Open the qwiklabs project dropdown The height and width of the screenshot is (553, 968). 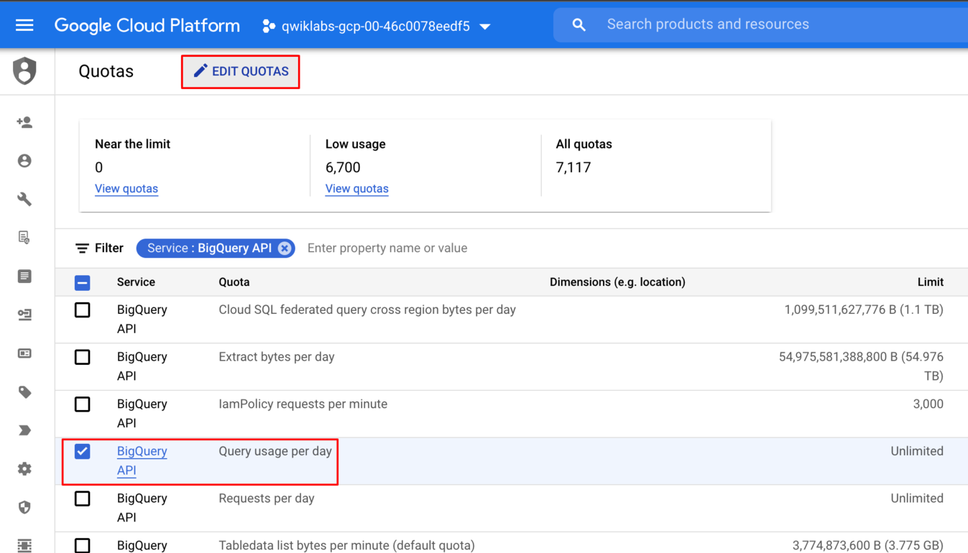[377, 27]
